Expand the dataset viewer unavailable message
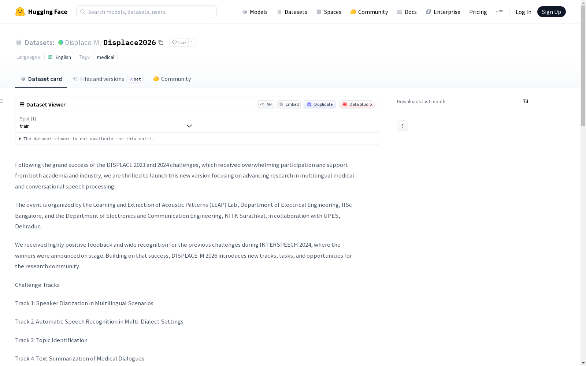 [x=86, y=139]
